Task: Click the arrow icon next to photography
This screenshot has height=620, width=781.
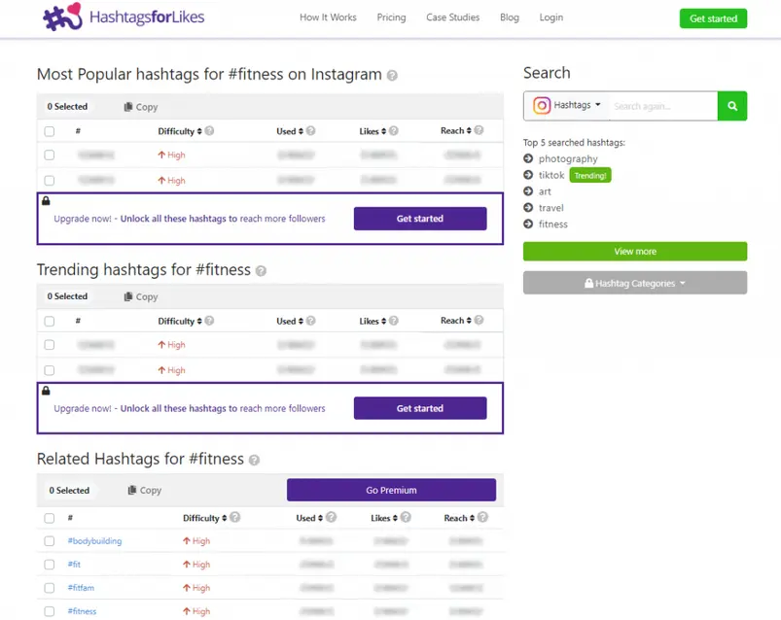Action: pyautogui.click(x=528, y=158)
